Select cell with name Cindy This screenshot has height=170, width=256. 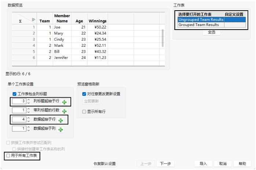pyautogui.click(x=62, y=39)
